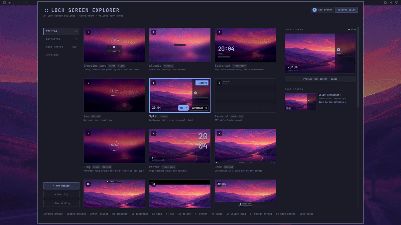The width and height of the screenshot is (401, 225).
Task: Open Boot screen settings link
Action: point(332,102)
